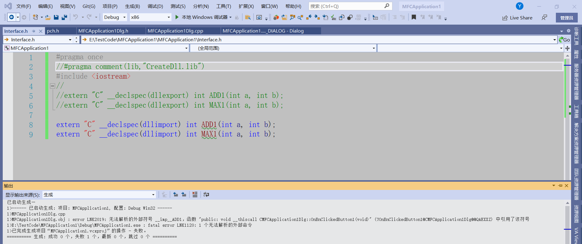This screenshot has height=244, width=582.
Task: Click the 管理员 button
Action: [567, 18]
